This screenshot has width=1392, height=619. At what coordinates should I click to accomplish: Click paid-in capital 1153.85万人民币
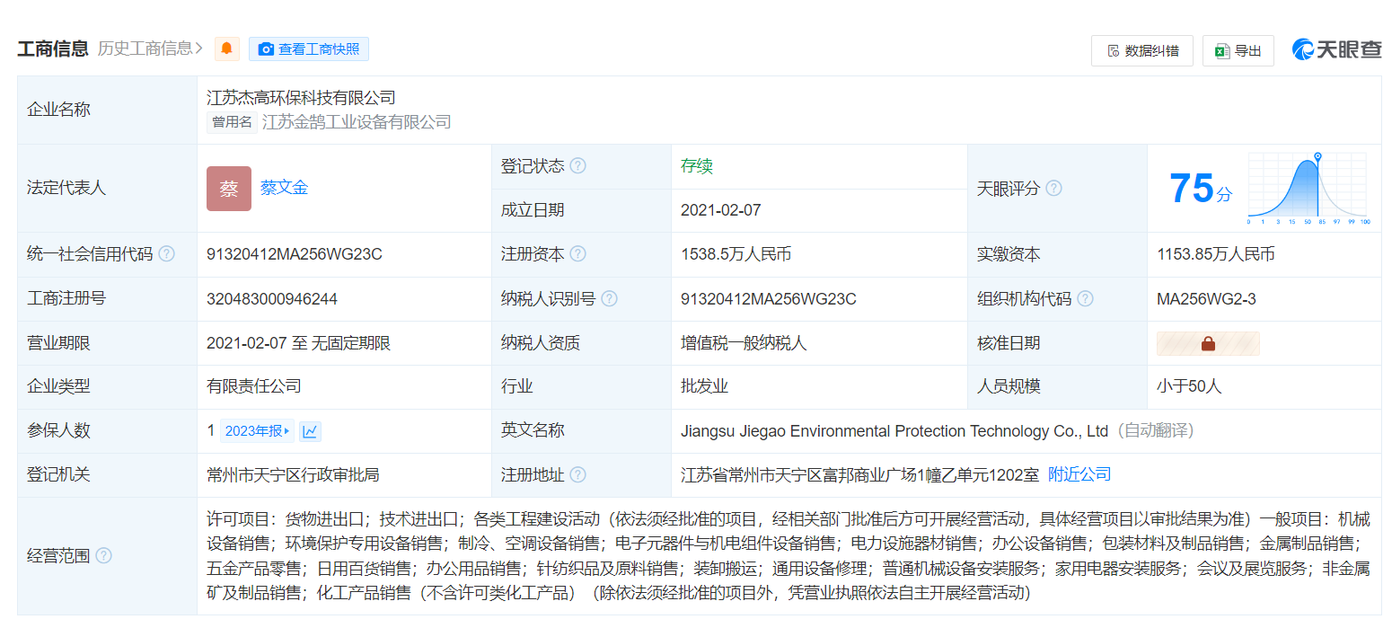[1216, 254]
